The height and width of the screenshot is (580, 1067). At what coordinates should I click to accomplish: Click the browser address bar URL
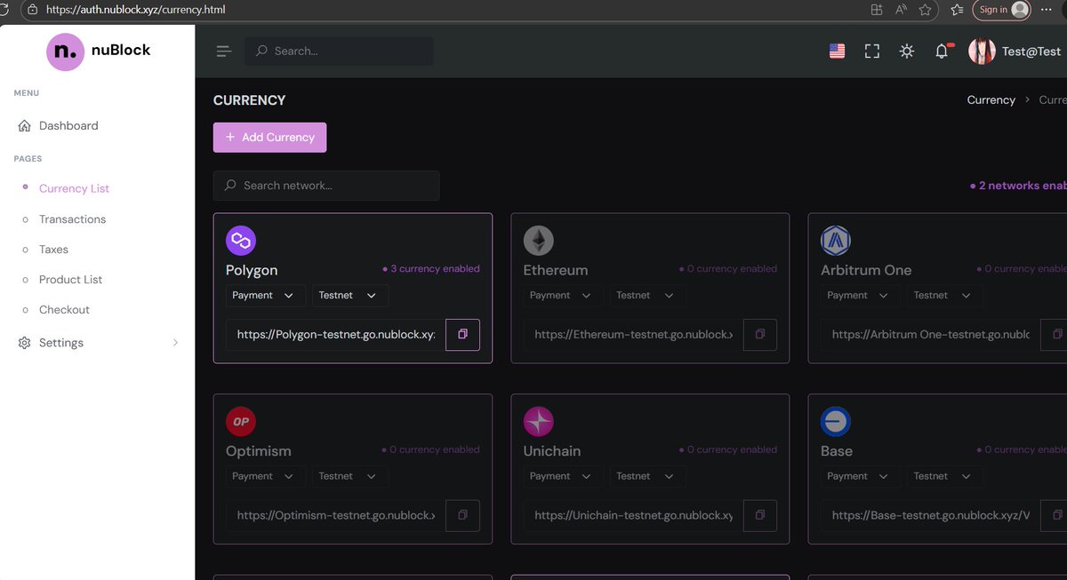click(135, 10)
